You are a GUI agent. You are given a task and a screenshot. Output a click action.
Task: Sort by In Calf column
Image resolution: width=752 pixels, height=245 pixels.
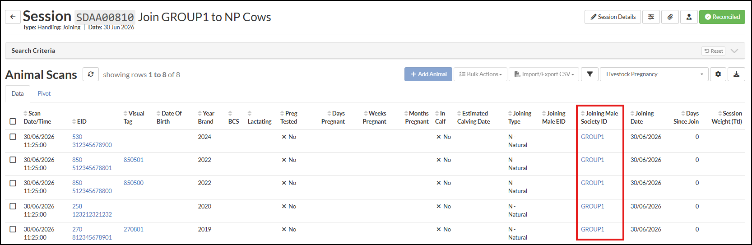point(440,117)
